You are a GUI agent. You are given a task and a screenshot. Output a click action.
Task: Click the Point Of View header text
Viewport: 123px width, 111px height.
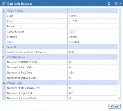point(15,11)
